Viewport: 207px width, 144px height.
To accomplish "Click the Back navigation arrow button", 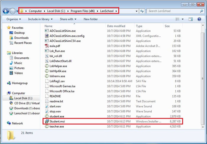I will [x=6, y=11].
